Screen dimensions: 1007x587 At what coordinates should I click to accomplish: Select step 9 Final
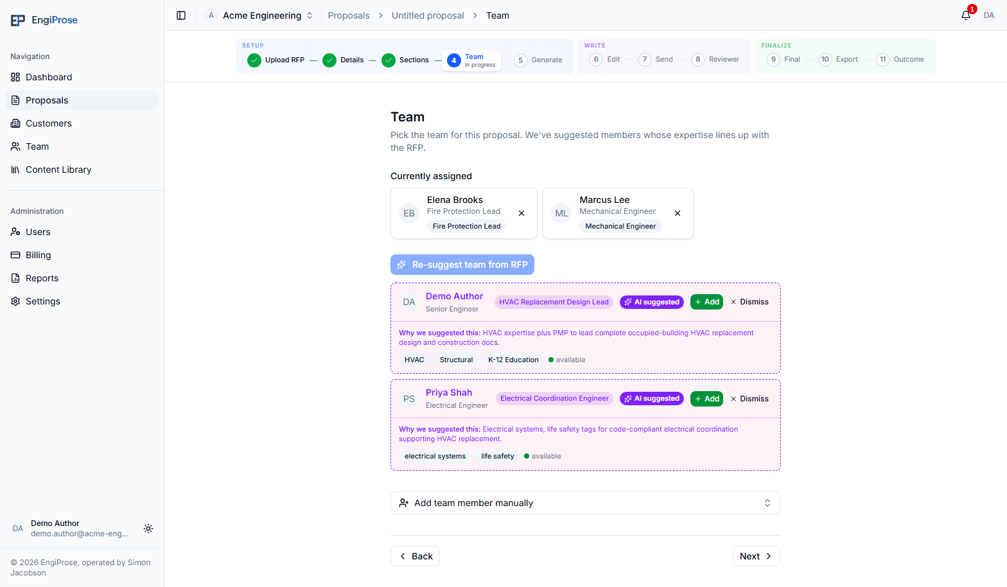click(784, 59)
